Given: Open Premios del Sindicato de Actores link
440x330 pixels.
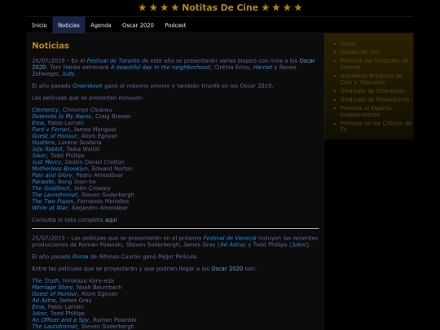Looking at the screenshot, I should click(x=374, y=64).
